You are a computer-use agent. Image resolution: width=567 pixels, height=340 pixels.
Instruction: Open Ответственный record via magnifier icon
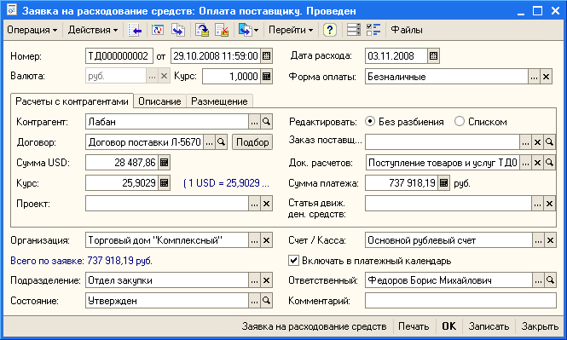550,280
